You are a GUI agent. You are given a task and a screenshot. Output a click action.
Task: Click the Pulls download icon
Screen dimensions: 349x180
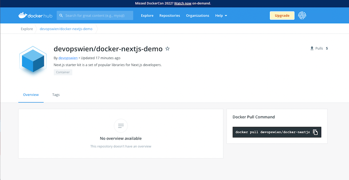click(x=312, y=48)
